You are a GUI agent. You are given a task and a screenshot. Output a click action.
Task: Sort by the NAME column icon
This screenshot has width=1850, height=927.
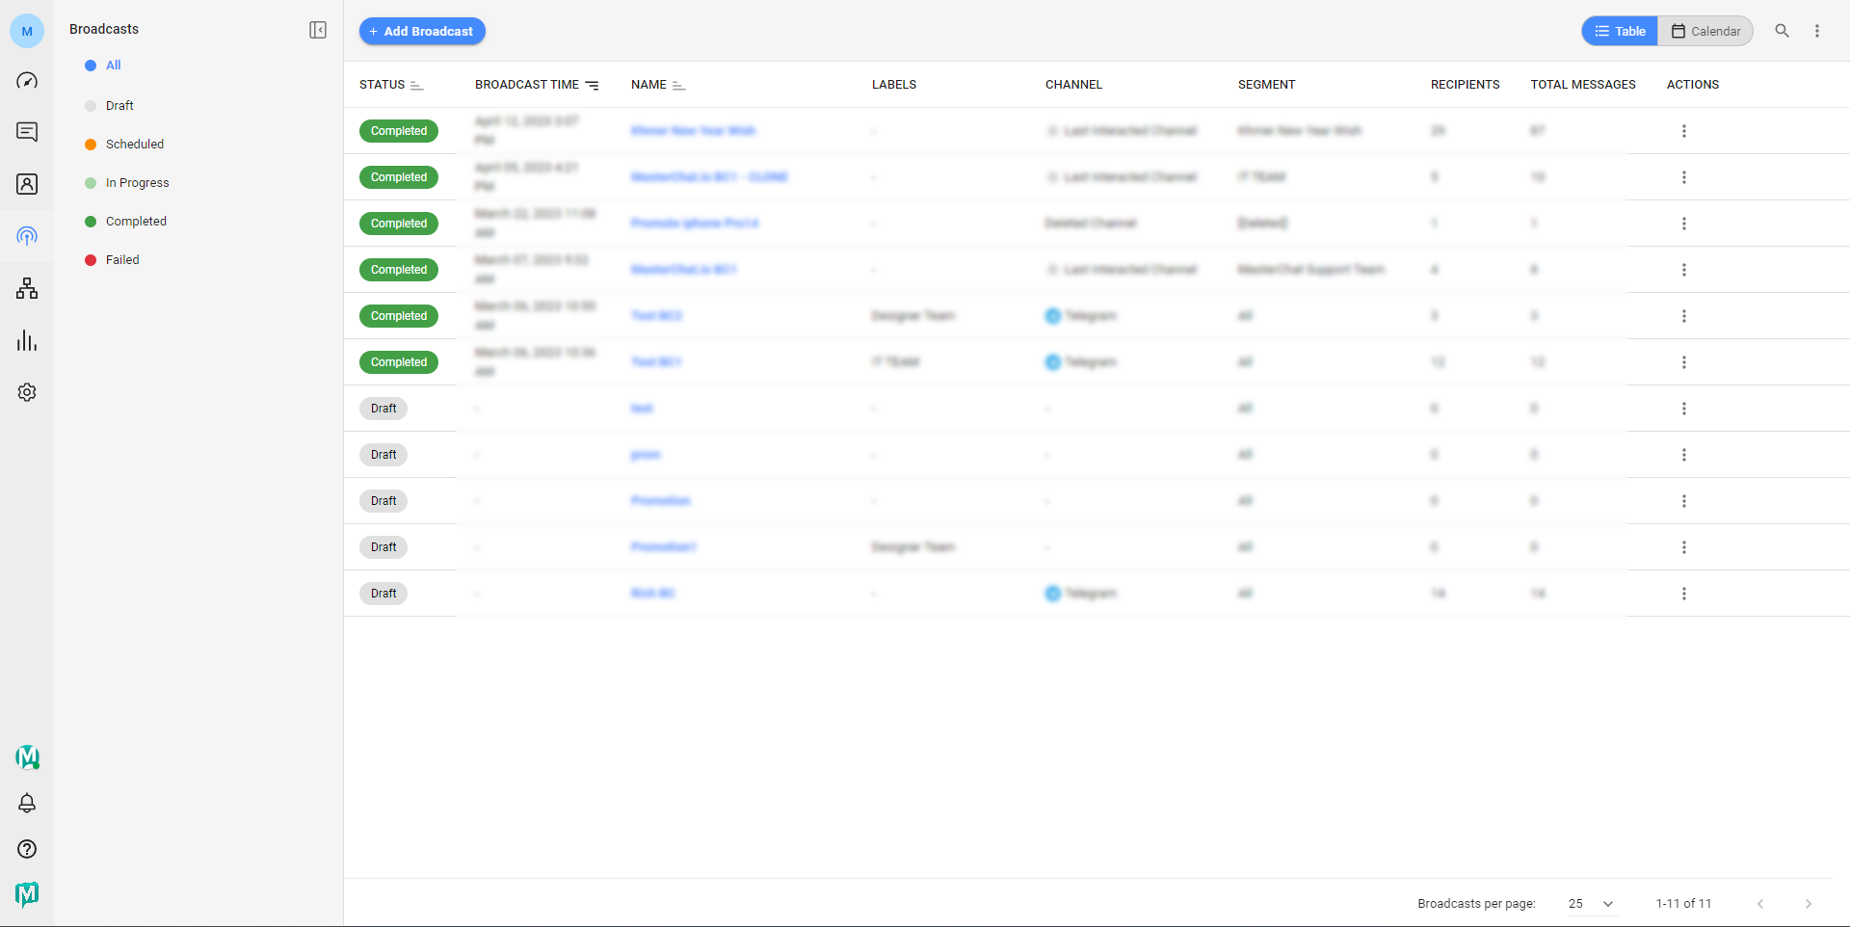678,86
